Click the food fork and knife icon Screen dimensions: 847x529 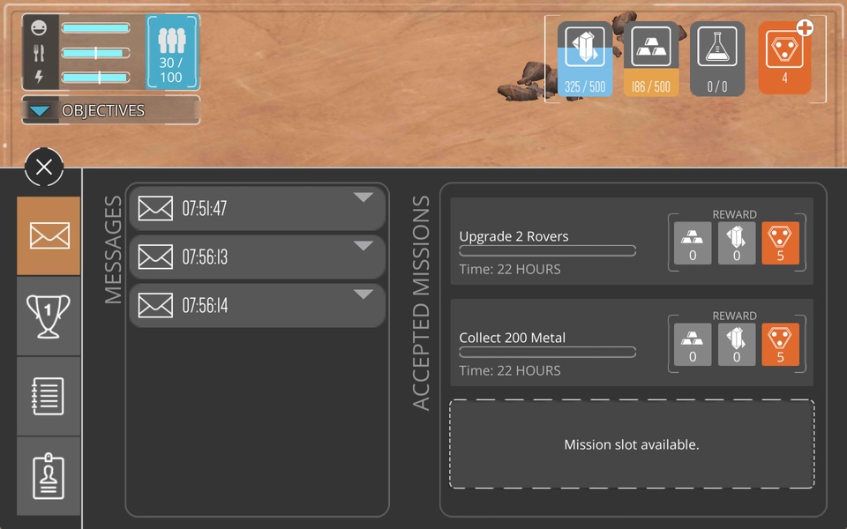(39, 52)
